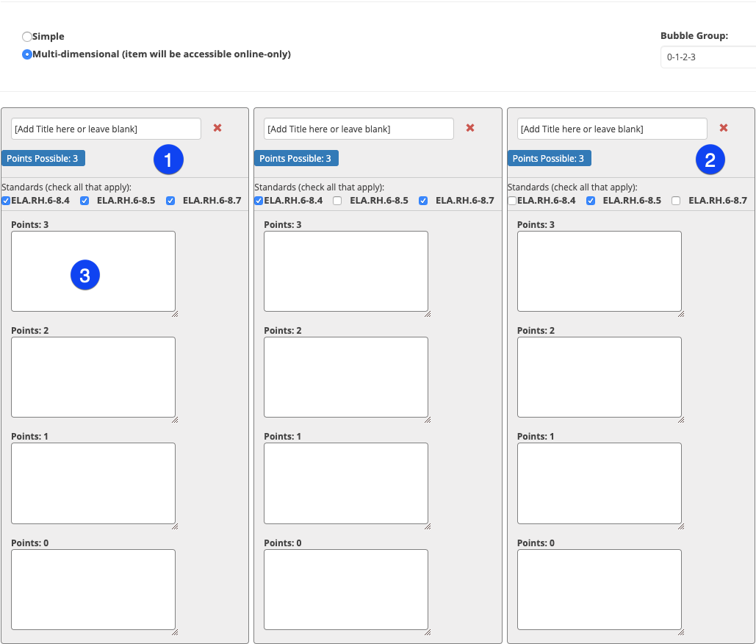Click the Points: 3 box in third dimension
This screenshot has width=756, height=644.
(600, 271)
